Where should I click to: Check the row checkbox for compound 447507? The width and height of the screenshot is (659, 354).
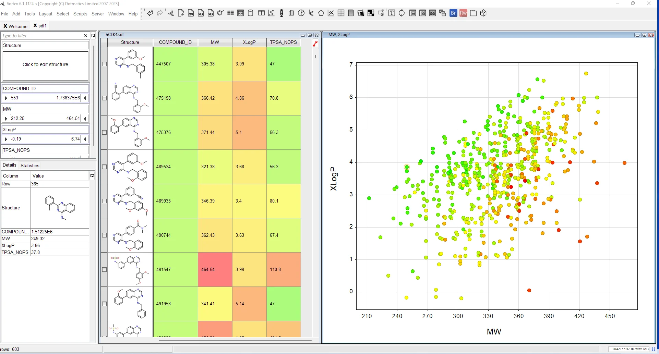[x=104, y=64]
